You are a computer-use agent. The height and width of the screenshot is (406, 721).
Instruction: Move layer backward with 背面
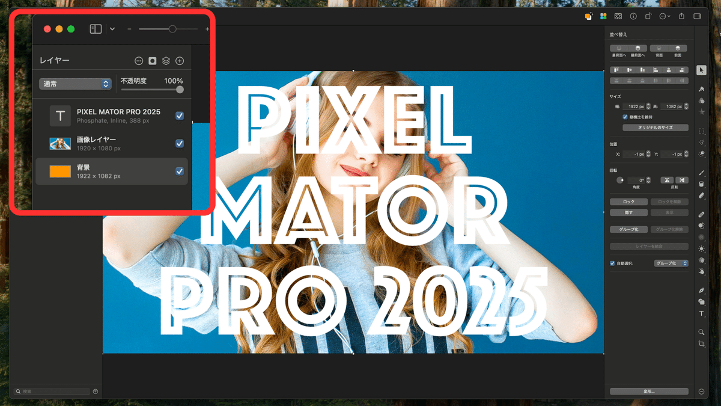659,48
